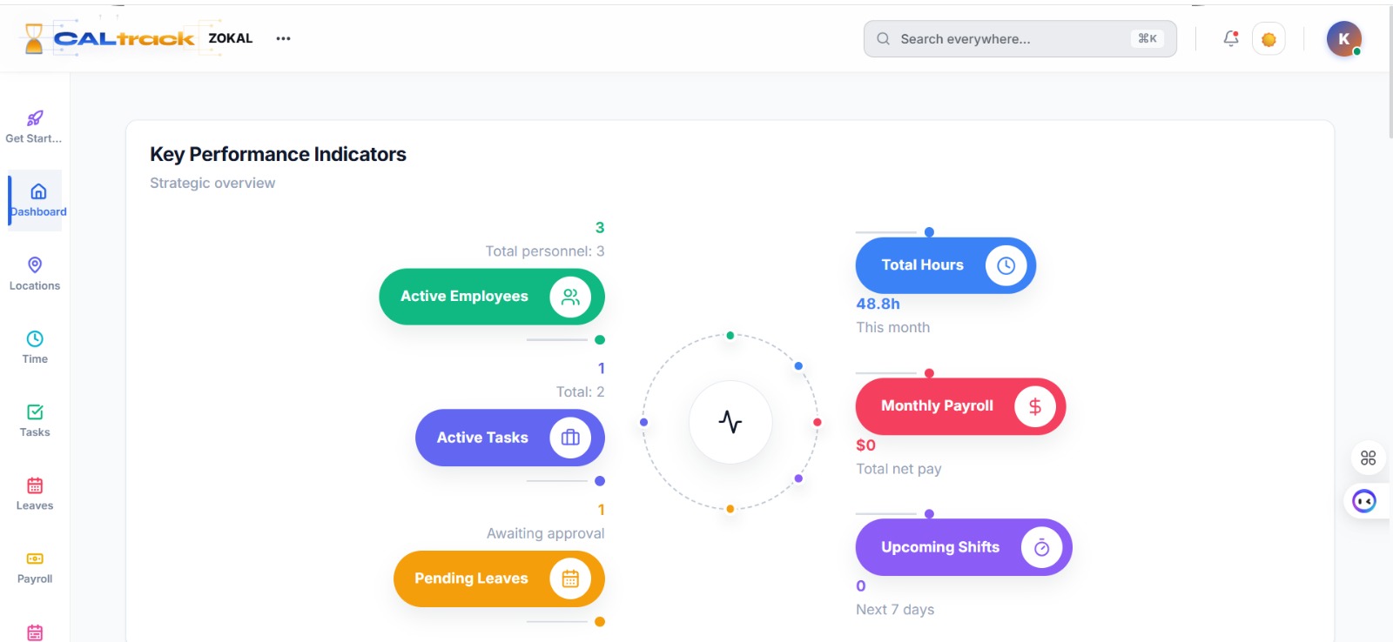Click the Total Hours clock icon
1393x642 pixels.
click(x=1006, y=265)
